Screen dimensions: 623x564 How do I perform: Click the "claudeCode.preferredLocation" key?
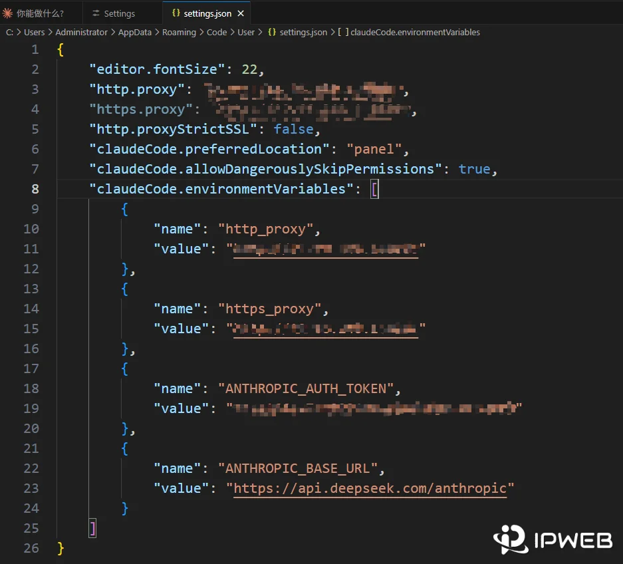click(209, 149)
